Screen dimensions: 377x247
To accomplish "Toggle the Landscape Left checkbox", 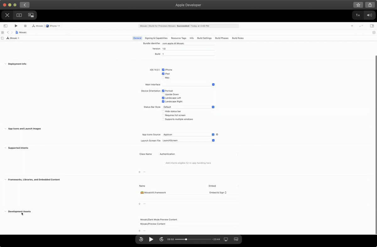I will pos(163,98).
